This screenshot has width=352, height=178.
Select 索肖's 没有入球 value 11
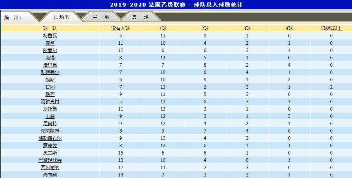coord(121,43)
